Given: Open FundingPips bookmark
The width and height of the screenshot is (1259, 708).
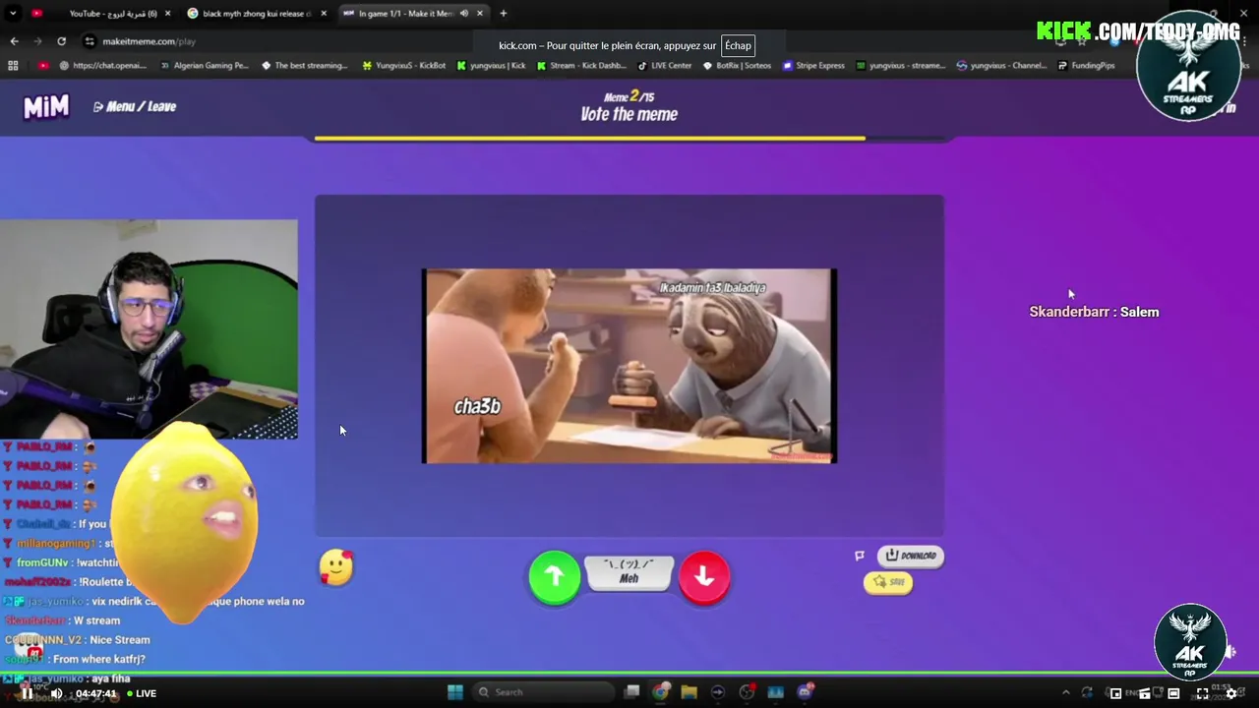Looking at the screenshot, I should 1087,66.
